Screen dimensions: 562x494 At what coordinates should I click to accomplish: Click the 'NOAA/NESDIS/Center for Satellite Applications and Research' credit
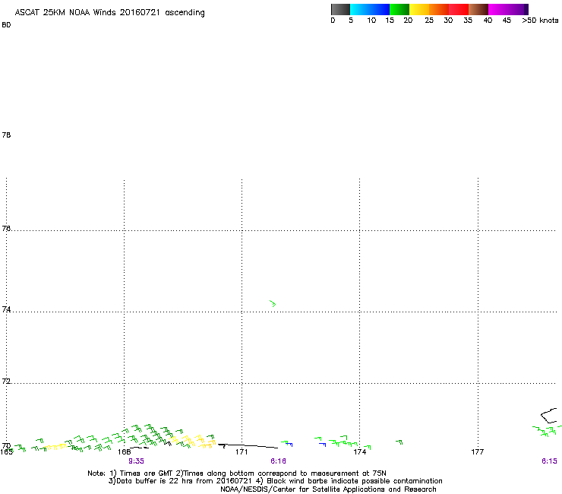(x=328, y=489)
